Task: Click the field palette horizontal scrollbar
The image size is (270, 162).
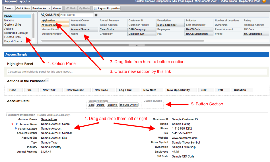Action: click(123, 41)
